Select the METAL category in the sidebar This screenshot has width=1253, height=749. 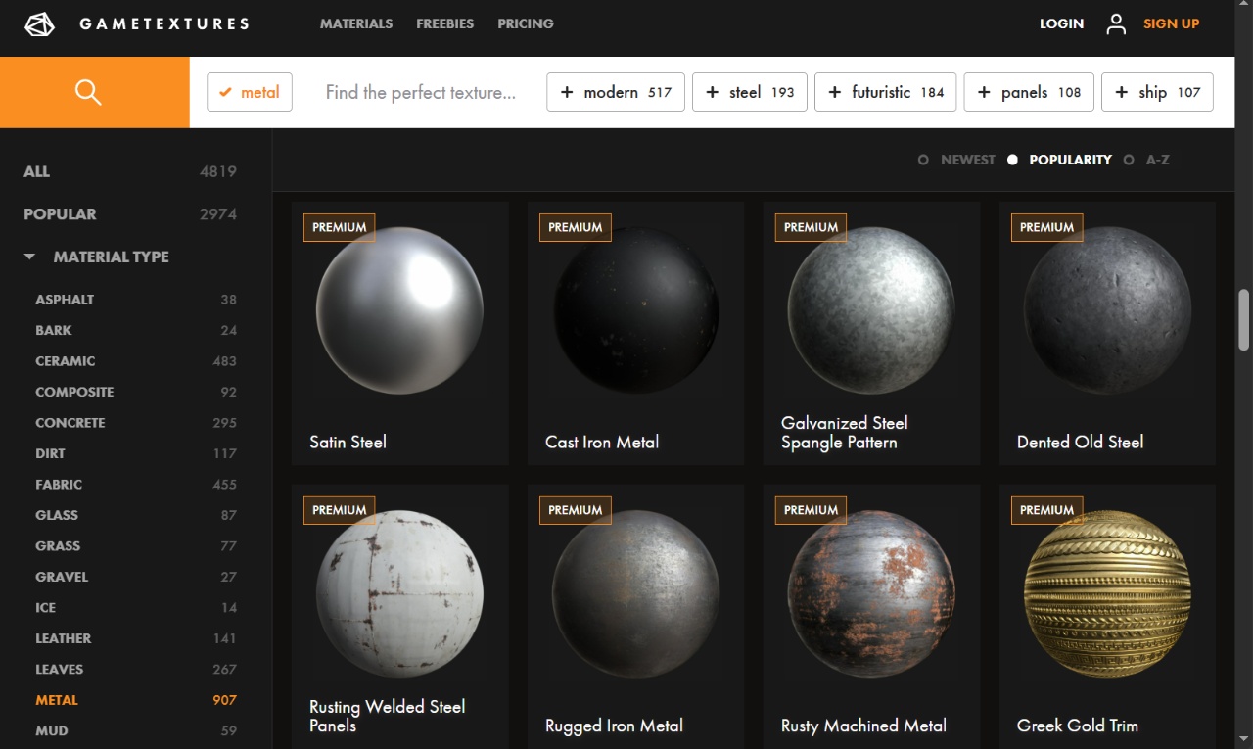click(x=57, y=700)
